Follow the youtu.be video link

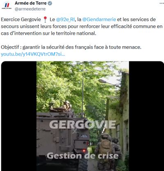pyautogui.click(x=33, y=54)
